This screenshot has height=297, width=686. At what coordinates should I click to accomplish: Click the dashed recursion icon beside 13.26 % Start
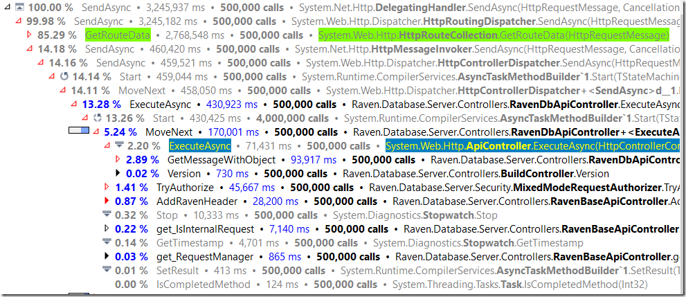(x=98, y=118)
